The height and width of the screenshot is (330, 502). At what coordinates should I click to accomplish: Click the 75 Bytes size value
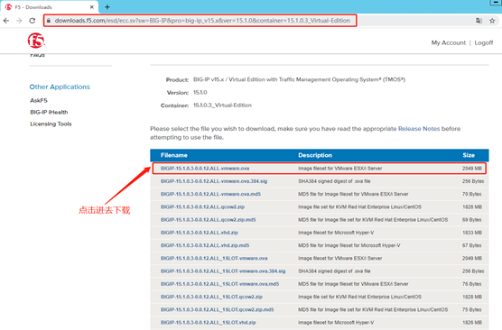pyautogui.click(x=471, y=309)
